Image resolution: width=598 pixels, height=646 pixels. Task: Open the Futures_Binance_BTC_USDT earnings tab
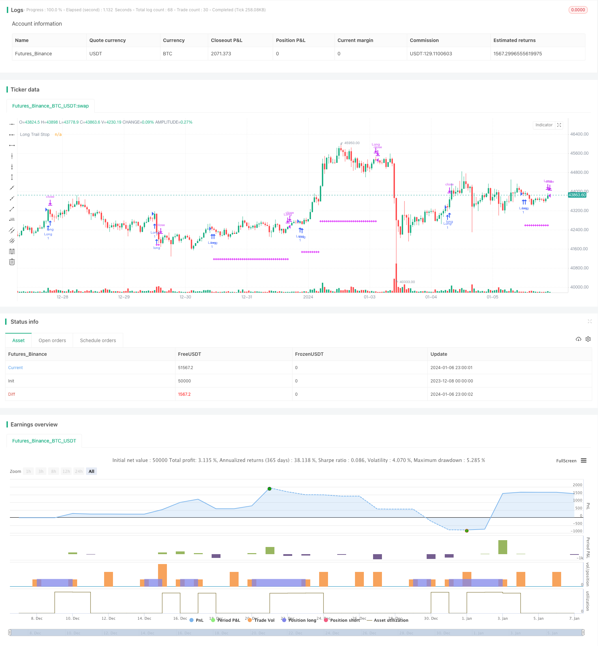click(44, 441)
